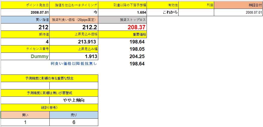Image resolution: width=263 pixels, height=127 pixels.
Task: Select the 上昇見込み価格 label cell
Action: (74, 35)
